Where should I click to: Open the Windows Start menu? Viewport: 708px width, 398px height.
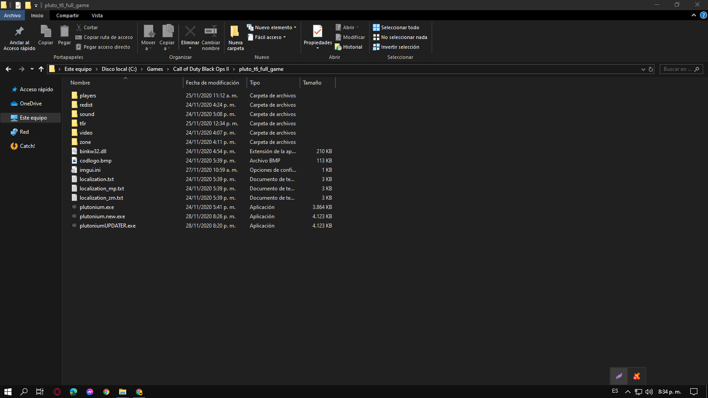(8, 392)
